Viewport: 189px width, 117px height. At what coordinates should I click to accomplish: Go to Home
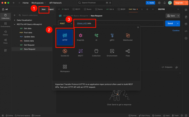26,3
